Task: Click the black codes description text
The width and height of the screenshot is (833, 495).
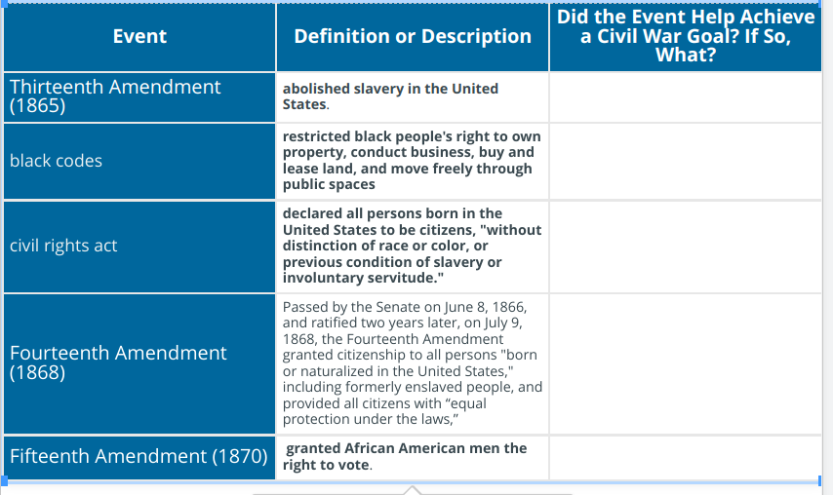Action: 412,161
